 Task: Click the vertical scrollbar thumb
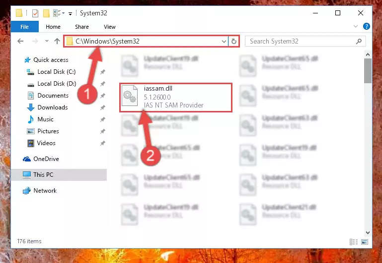[x=368, y=71]
